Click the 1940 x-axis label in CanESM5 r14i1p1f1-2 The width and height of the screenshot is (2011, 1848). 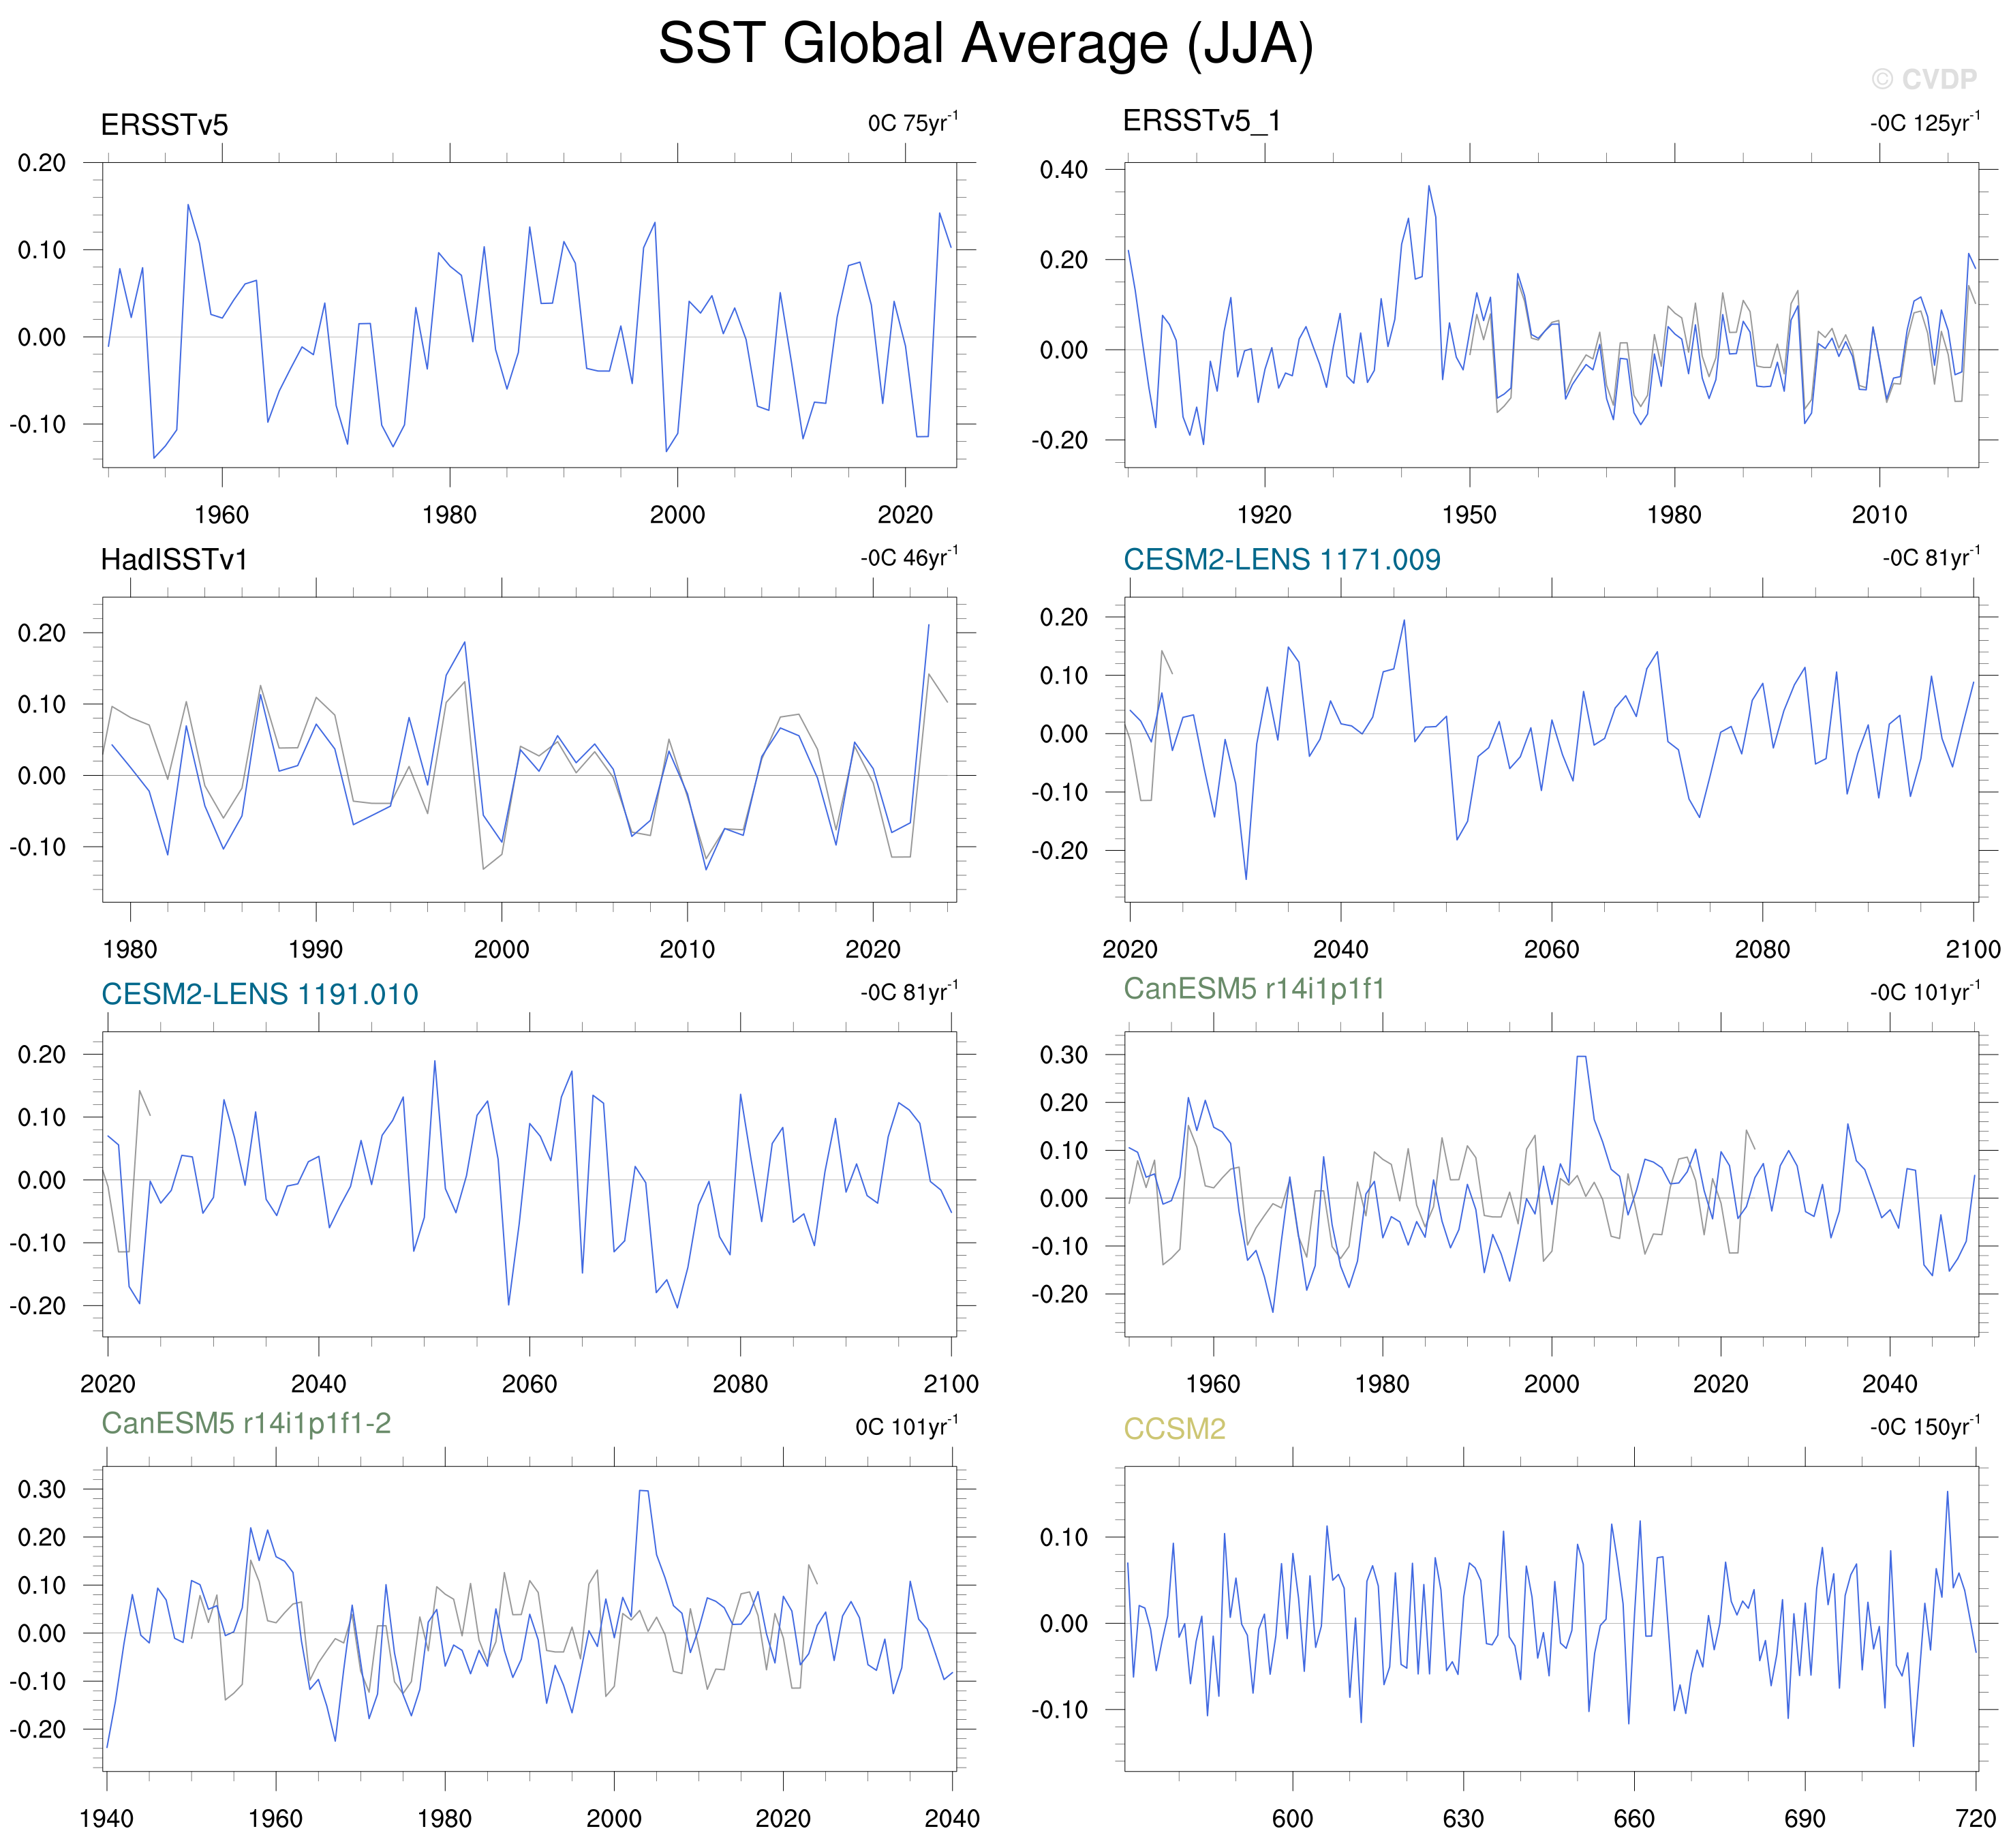[x=106, y=1818]
